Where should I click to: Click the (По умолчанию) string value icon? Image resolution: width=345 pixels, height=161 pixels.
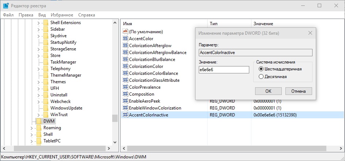point(125,31)
